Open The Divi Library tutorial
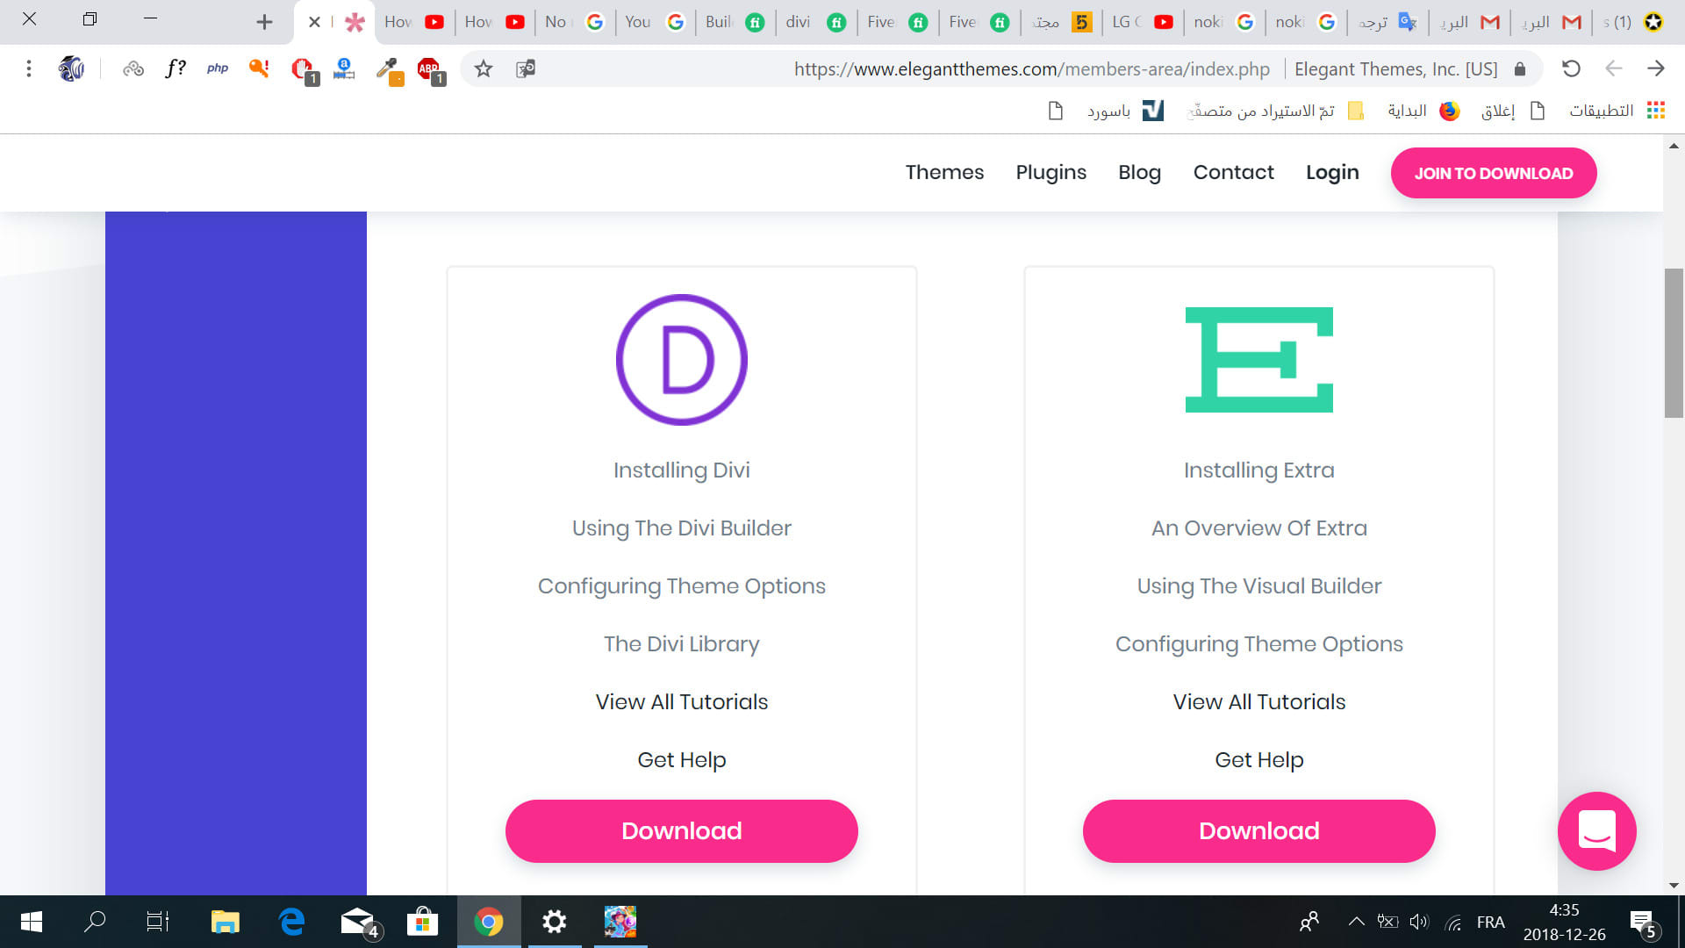 point(682,644)
